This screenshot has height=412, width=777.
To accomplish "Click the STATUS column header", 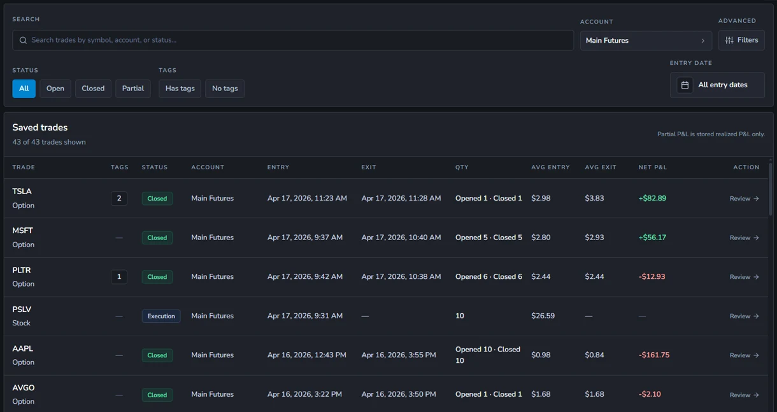I will [155, 167].
